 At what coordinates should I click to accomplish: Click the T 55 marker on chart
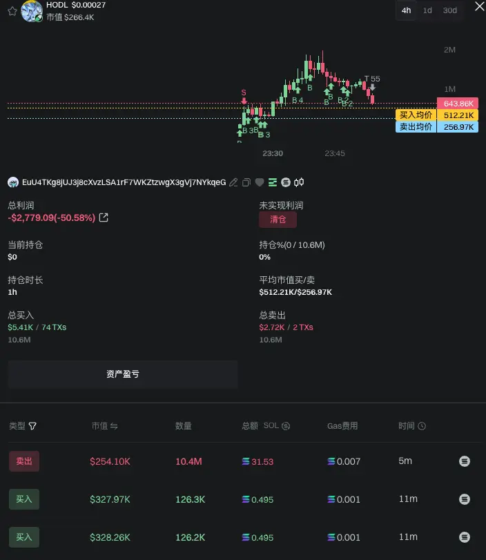point(372,81)
